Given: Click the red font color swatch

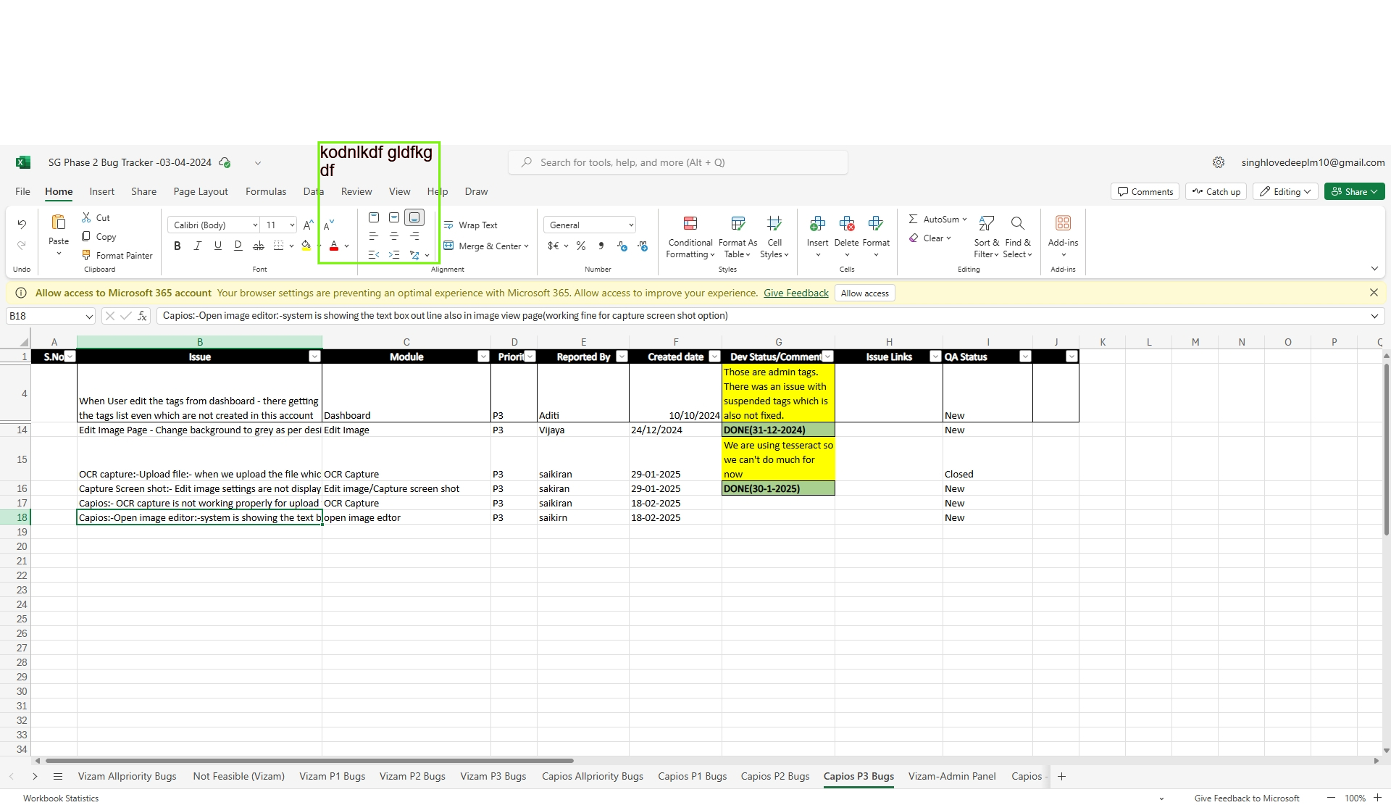Looking at the screenshot, I should point(334,246).
